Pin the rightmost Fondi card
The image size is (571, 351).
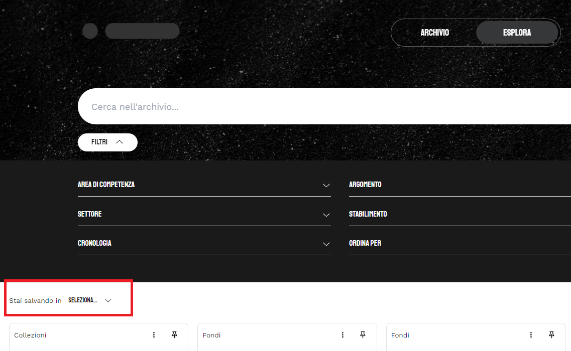551,335
